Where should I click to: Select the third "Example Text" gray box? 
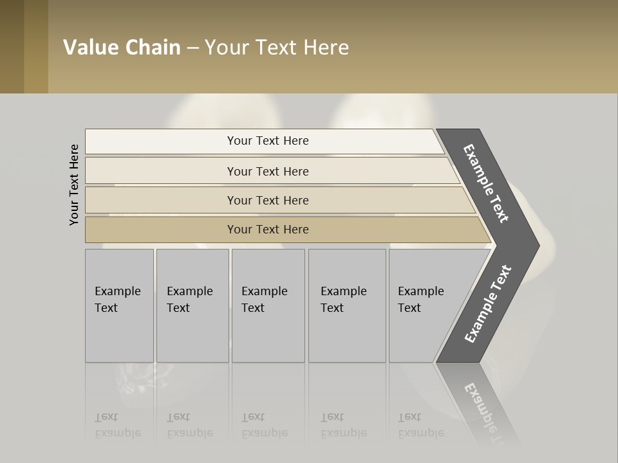click(x=268, y=305)
